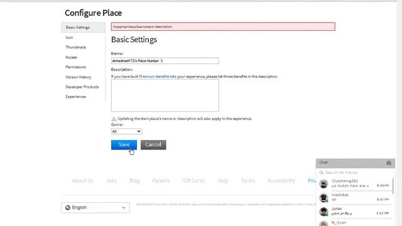Go to the Access tab
This screenshot has height=226, width=402.
[x=71, y=57]
